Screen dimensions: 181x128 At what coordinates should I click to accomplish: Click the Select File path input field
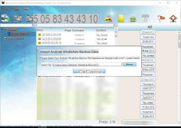[87, 64]
